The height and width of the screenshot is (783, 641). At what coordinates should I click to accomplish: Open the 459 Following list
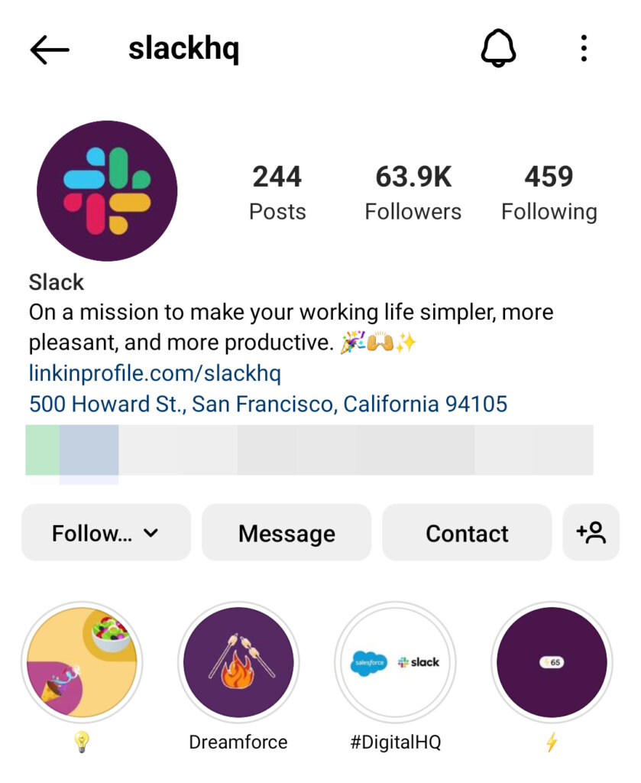549,190
